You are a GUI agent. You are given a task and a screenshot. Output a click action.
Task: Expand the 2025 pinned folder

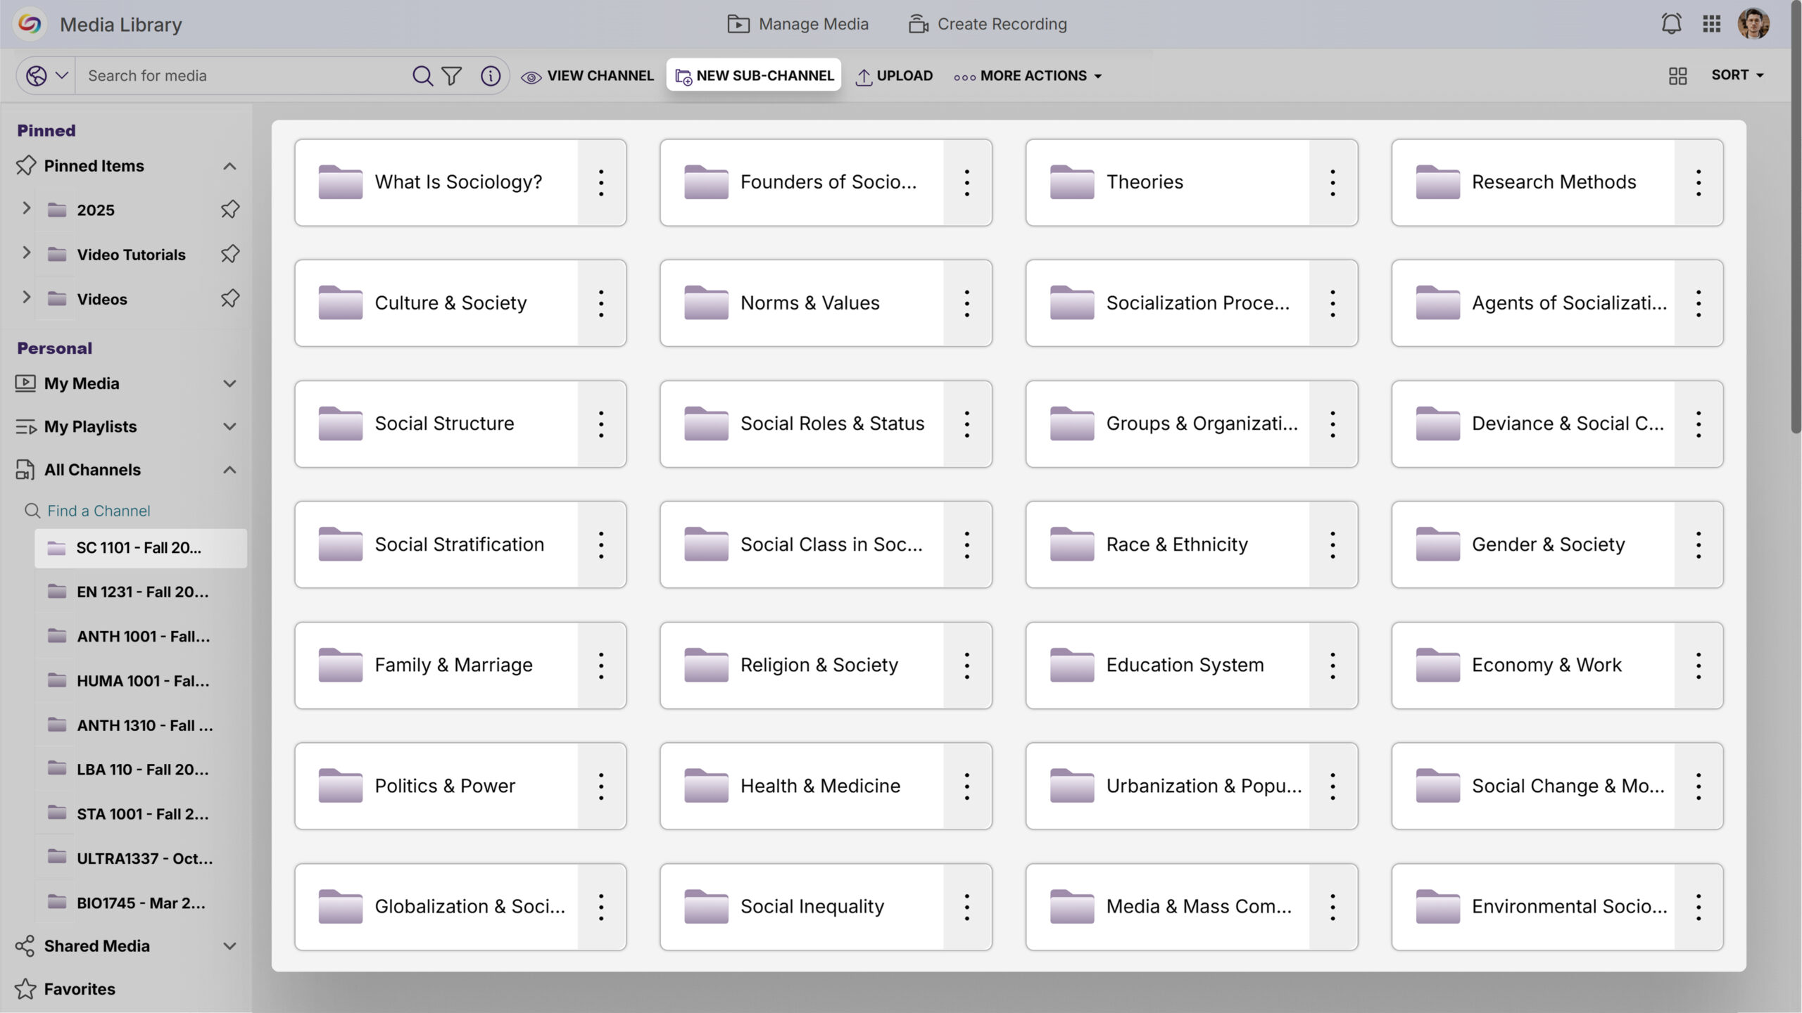click(26, 208)
